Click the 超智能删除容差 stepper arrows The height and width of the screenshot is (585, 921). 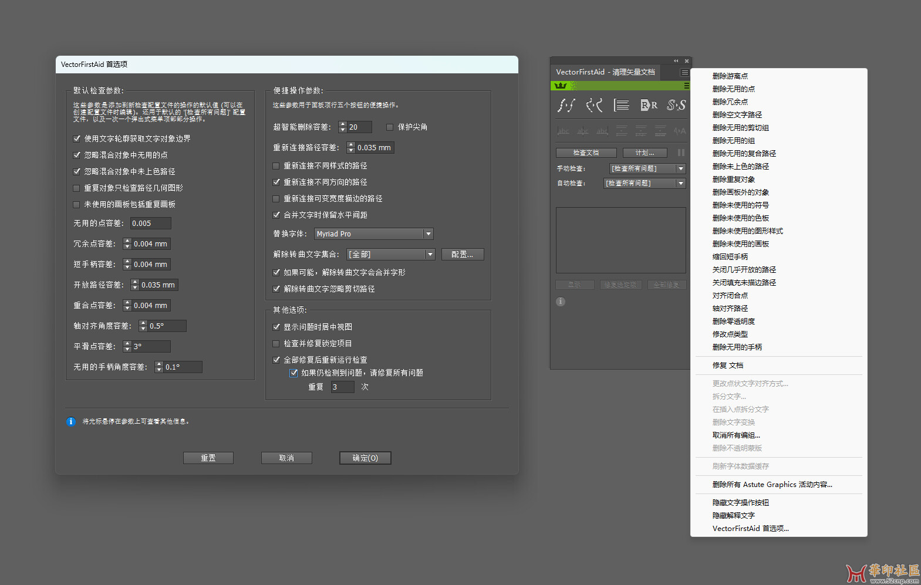(343, 127)
